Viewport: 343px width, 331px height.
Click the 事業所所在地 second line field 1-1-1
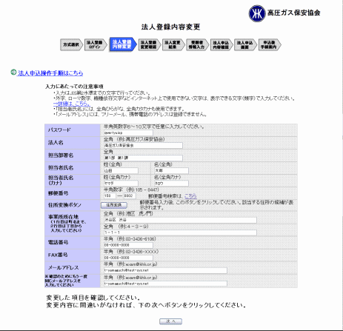click(180, 233)
